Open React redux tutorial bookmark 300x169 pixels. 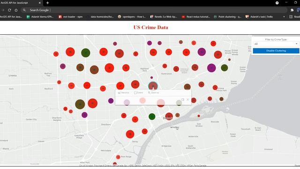pyautogui.click(x=196, y=17)
